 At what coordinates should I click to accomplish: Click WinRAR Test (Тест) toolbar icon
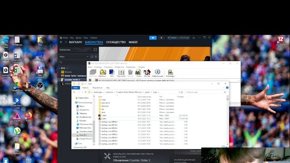(x=112, y=73)
